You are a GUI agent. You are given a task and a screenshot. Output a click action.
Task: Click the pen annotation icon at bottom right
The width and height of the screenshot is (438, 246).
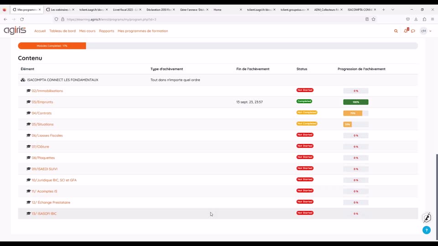click(x=427, y=218)
